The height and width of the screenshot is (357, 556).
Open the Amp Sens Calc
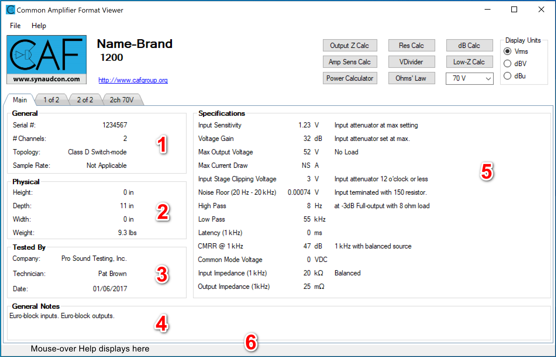350,62
